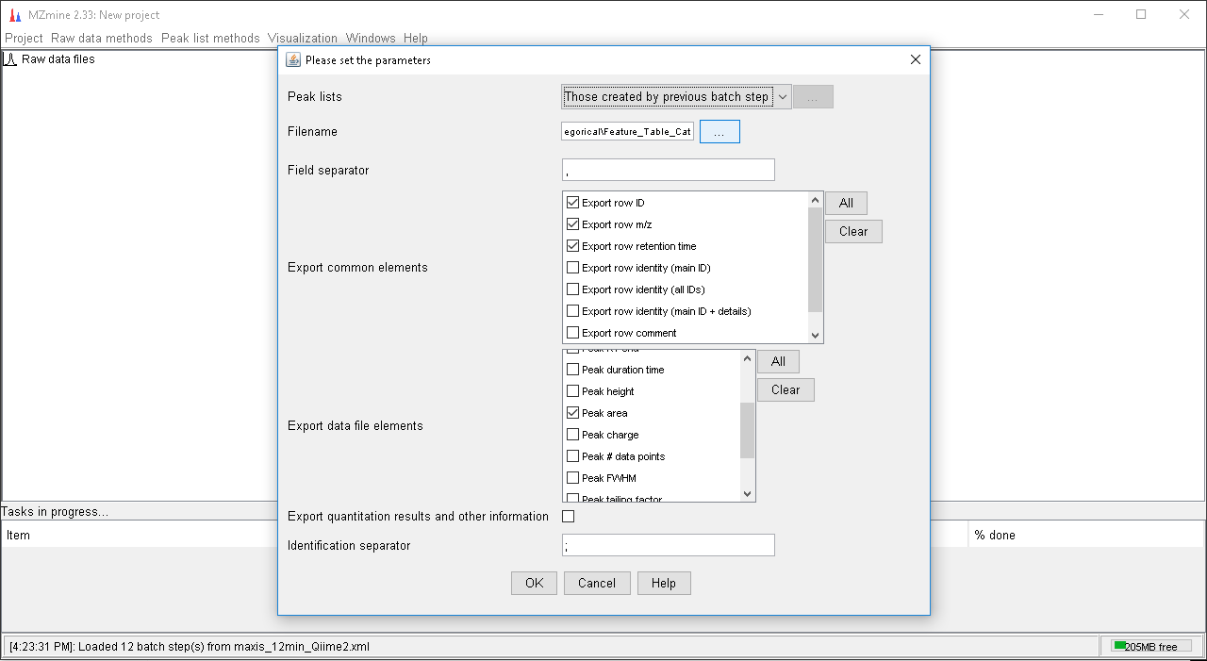Open the Project menu
The height and width of the screenshot is (661, 1207).
click(24, 39)
